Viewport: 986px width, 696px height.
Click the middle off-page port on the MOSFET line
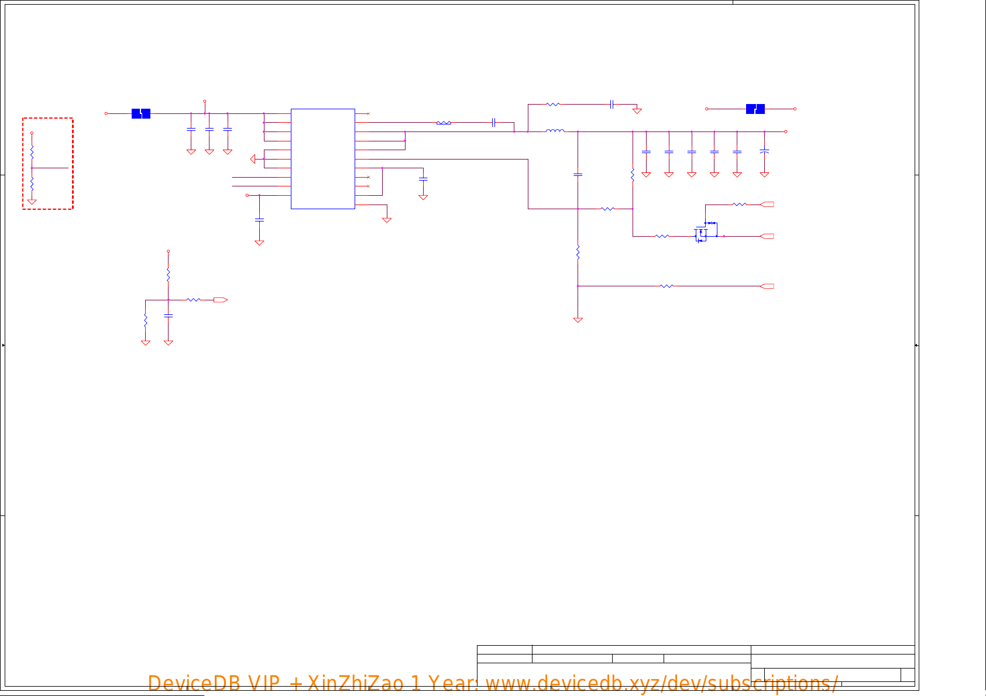coord(767,236)
